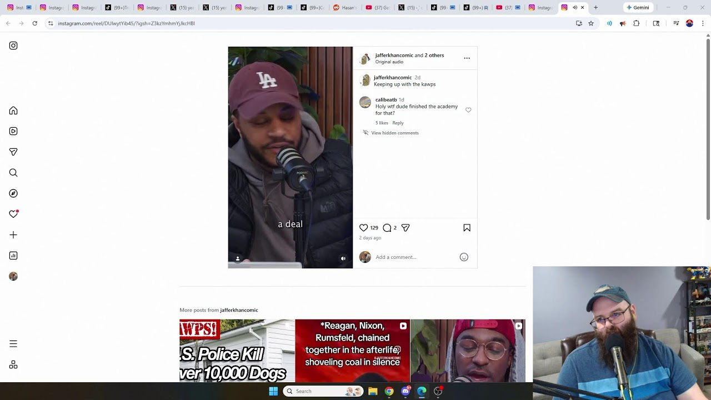711x400 pixels.
Task: Like the reel with the heart icon
Action: (363, 228)
